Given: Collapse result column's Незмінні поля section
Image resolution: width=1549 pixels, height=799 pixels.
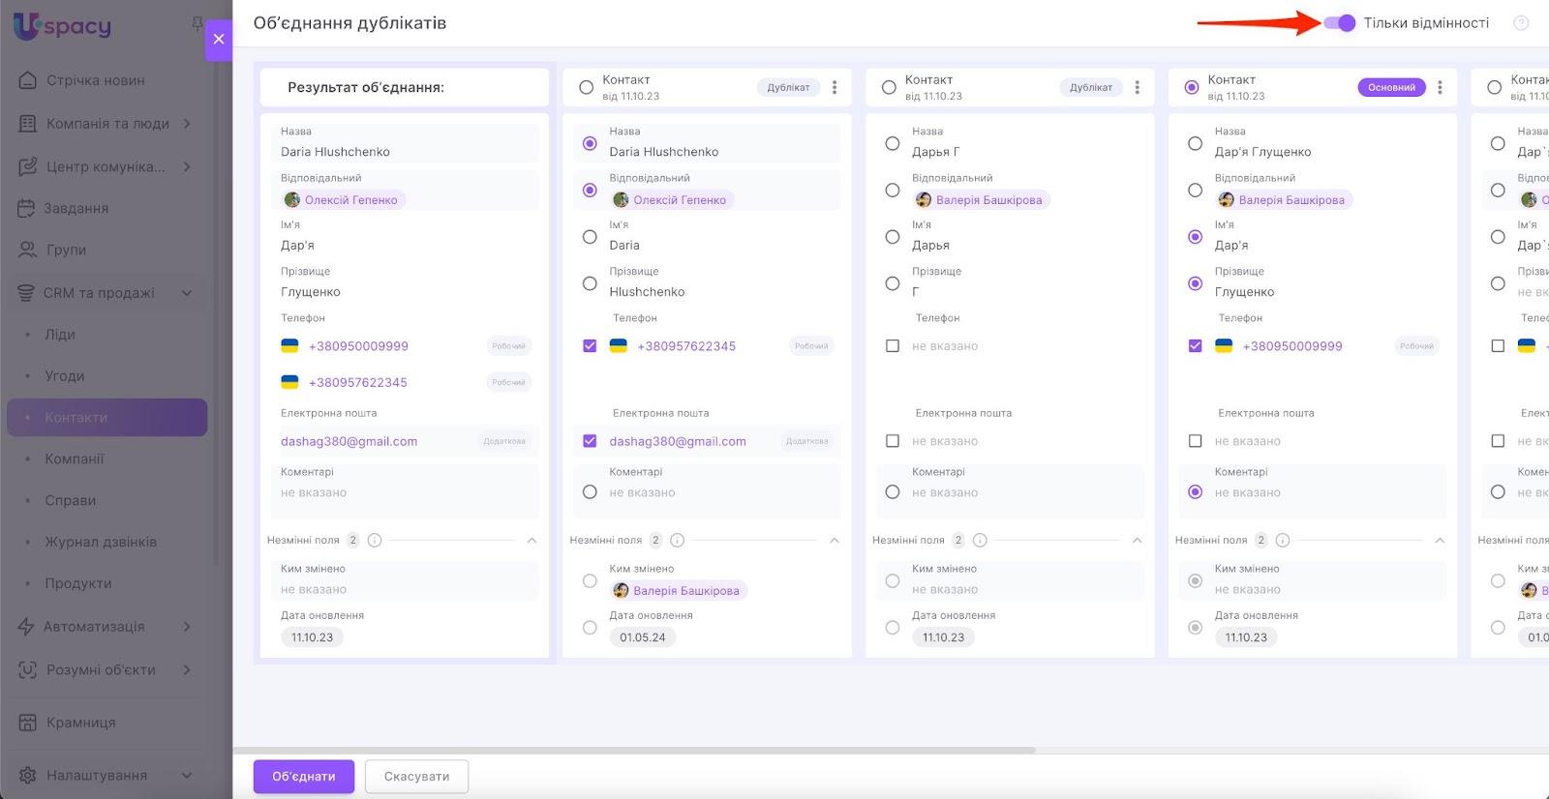Looking at the screenshot, I should click(x=532, y=540).
